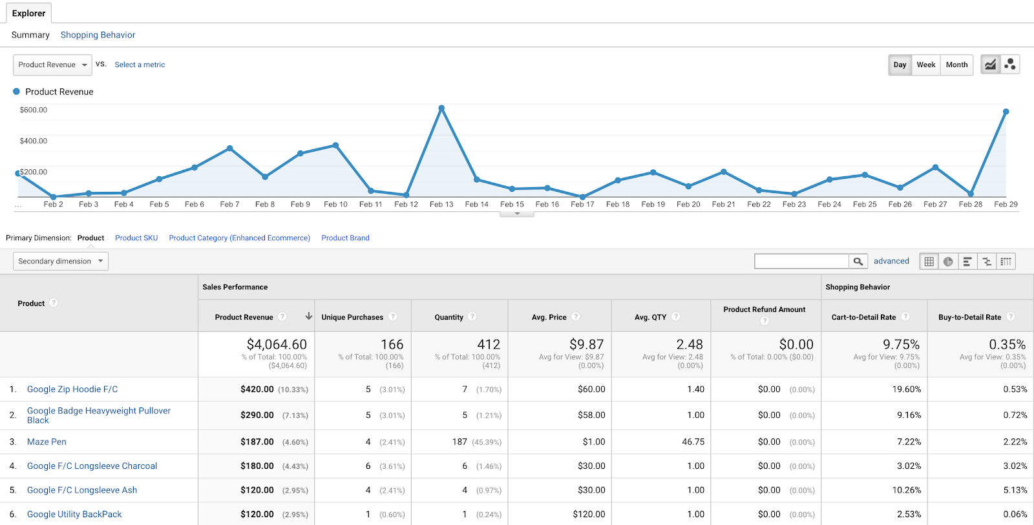This screenshot has width=1034, height=525.
Task: Open the Google Zip Hoodie F/C product
Action: coord(72,389)
